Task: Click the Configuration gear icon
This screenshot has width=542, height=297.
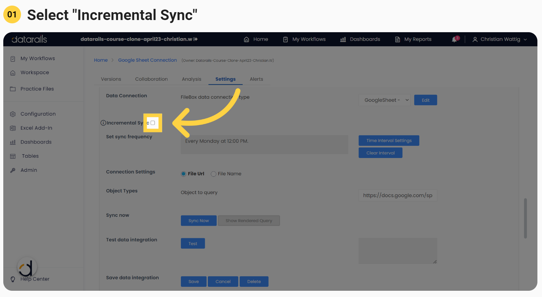Action: pos(13,114)
